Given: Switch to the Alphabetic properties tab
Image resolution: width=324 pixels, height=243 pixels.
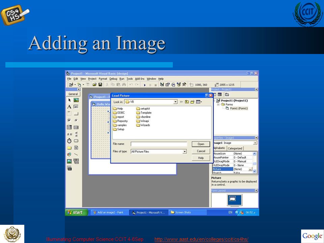Looking at the screenshot, I should pos(220,148).
